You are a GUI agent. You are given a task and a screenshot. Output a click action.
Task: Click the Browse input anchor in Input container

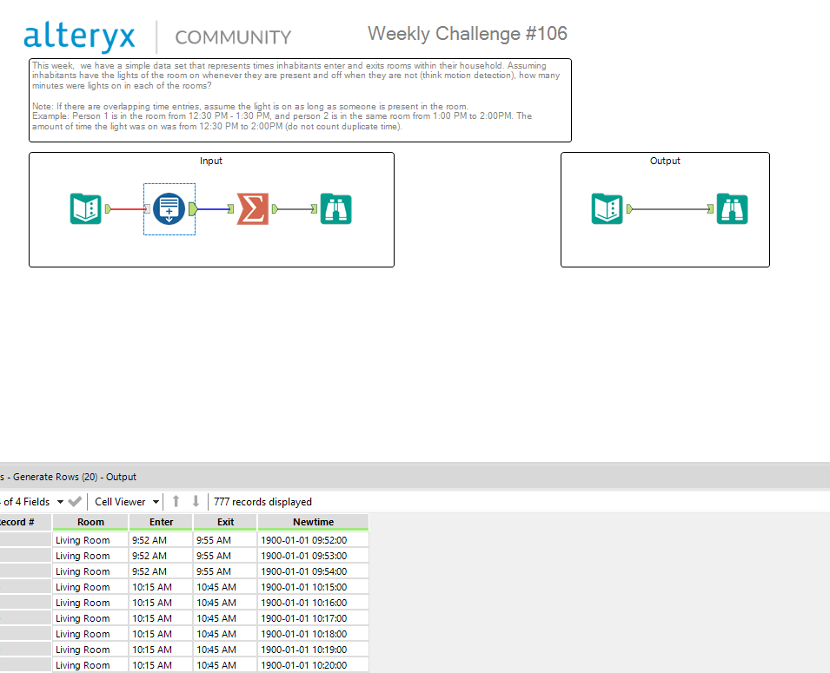coord(315,209)
